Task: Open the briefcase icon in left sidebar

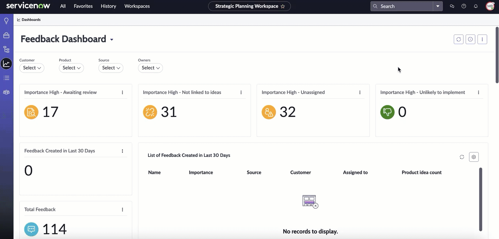Action: click(x=6, y=35)
